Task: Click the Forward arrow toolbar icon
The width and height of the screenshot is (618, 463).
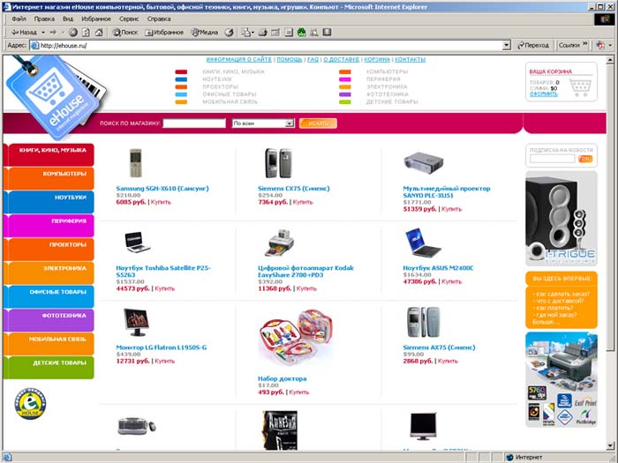Action: [x=53, y=33]
